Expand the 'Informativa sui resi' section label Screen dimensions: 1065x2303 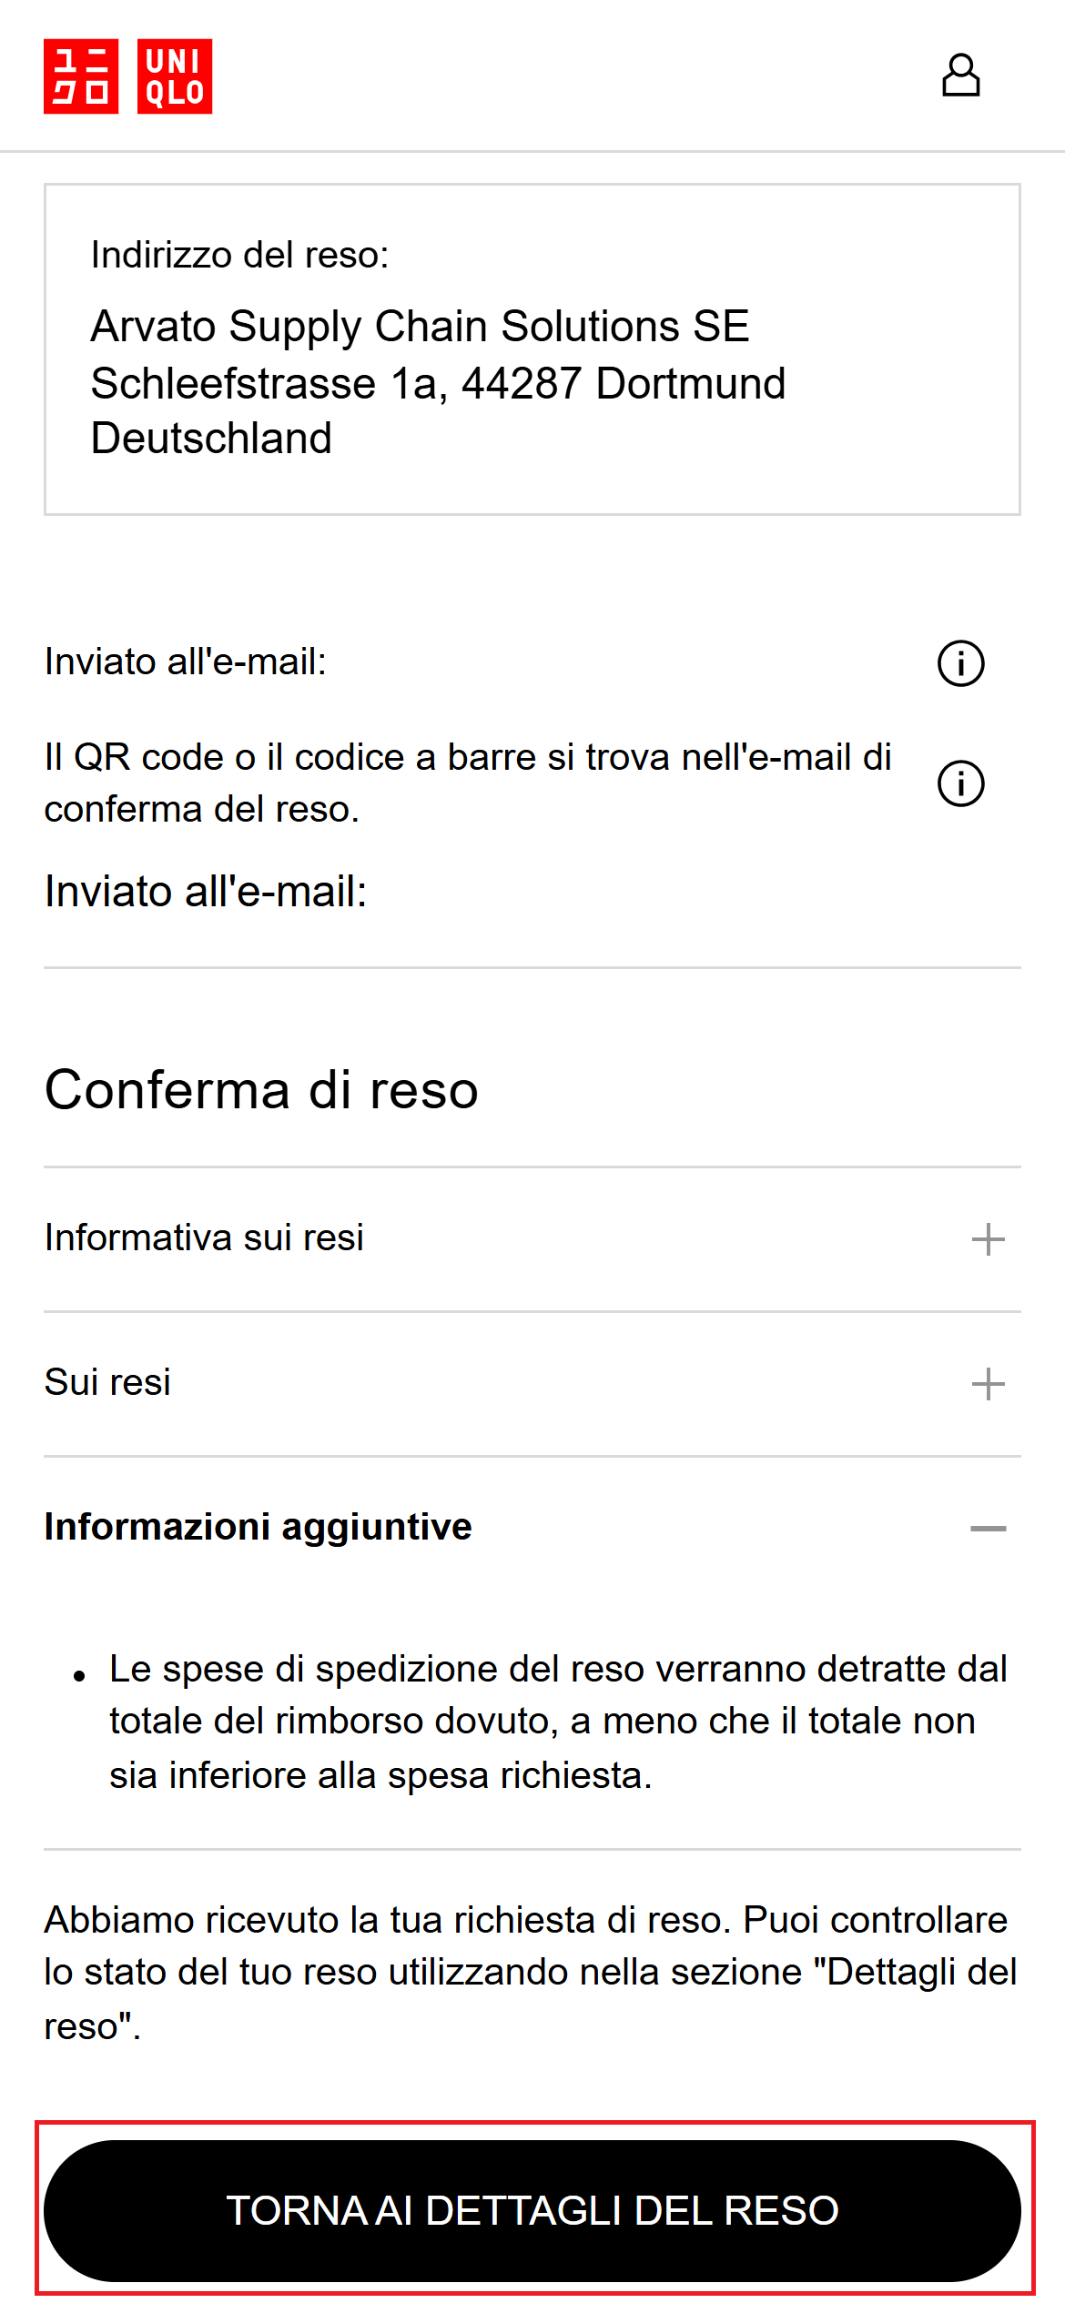pos(204,1238)
